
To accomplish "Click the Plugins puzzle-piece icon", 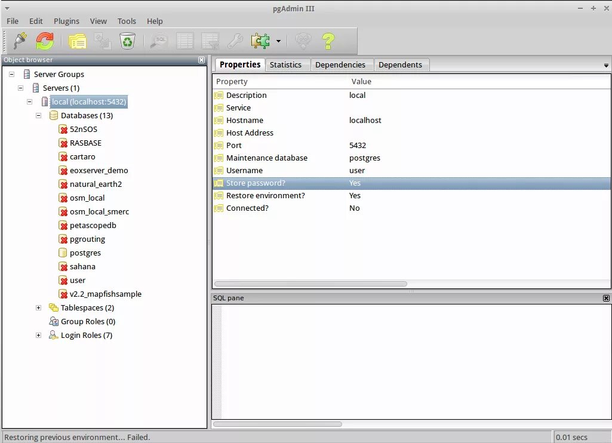I will point(260,41).
